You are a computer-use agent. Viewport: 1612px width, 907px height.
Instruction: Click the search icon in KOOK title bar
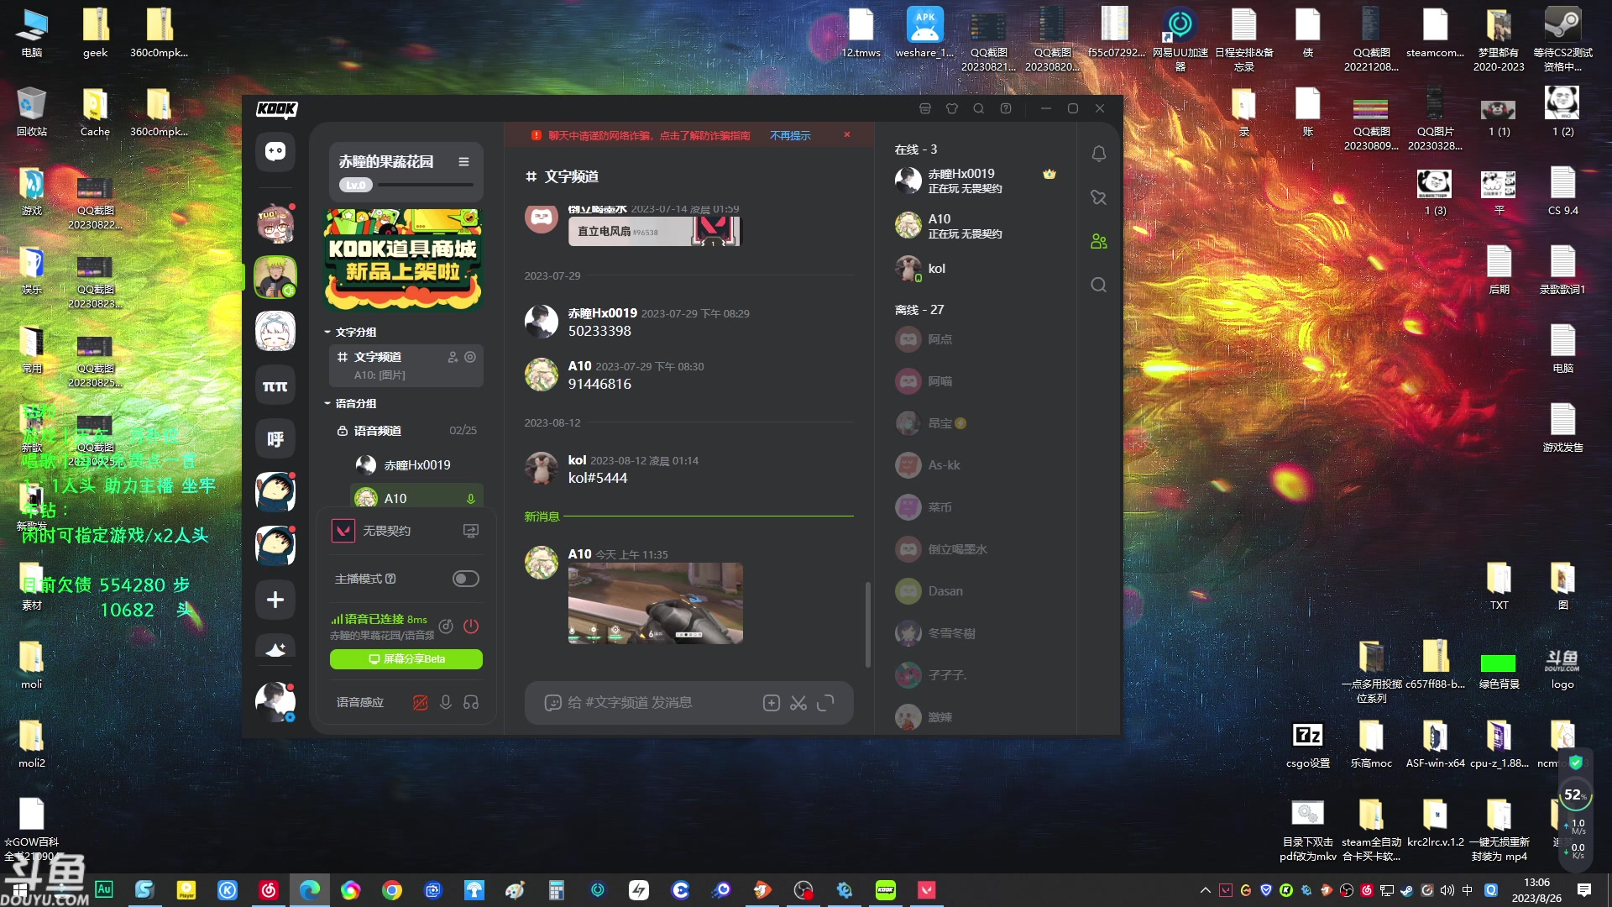(979, 108)
